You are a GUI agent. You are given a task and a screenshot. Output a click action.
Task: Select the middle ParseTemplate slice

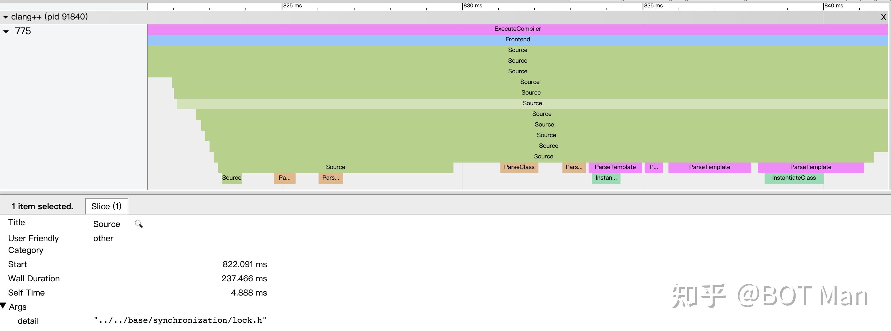click(x=709, y=167)
